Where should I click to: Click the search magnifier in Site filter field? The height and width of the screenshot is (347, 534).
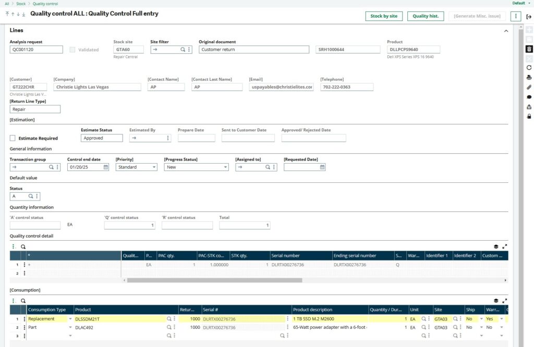click(x=183, y=50)
